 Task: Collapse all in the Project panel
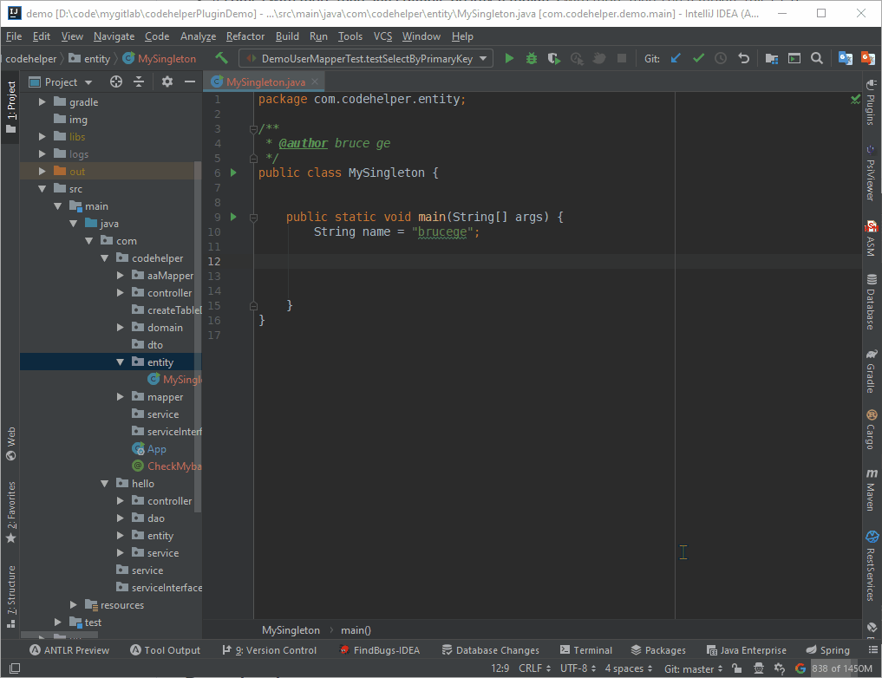click(139, 82)
